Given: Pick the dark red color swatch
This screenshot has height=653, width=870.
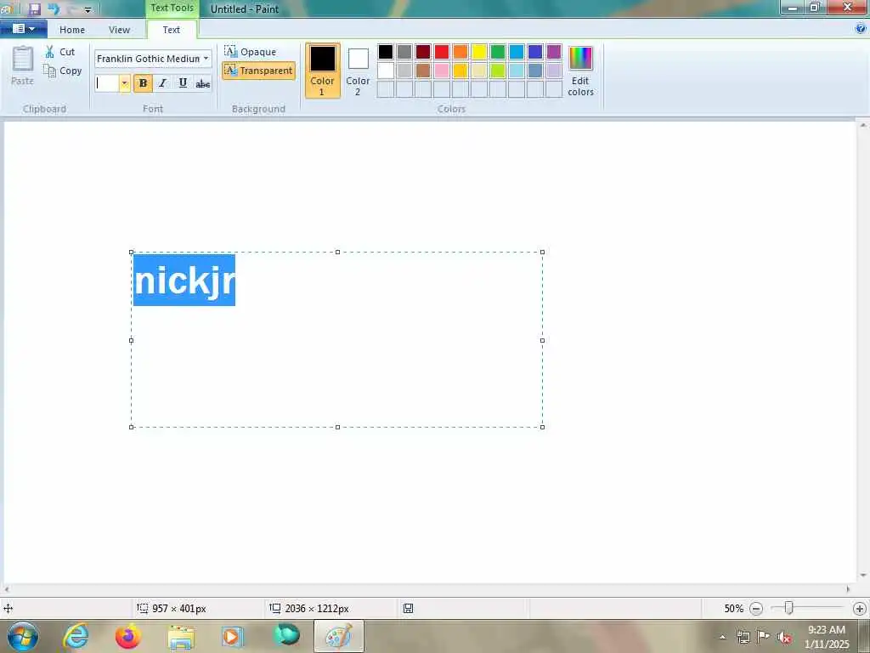Looking at the screenshot, I should (423, 52).
